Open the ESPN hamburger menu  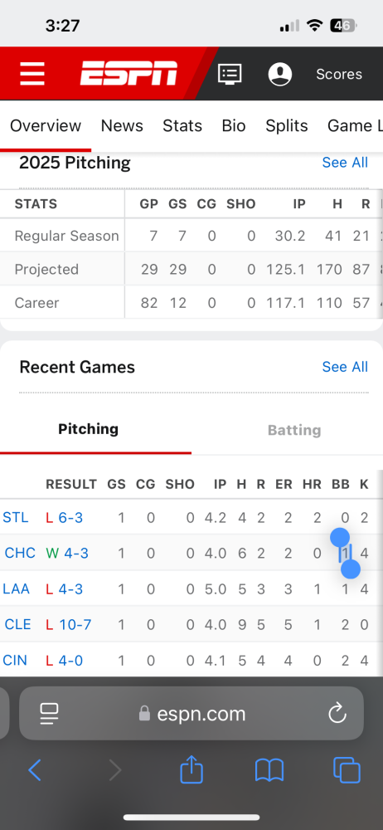click(32, 74)
